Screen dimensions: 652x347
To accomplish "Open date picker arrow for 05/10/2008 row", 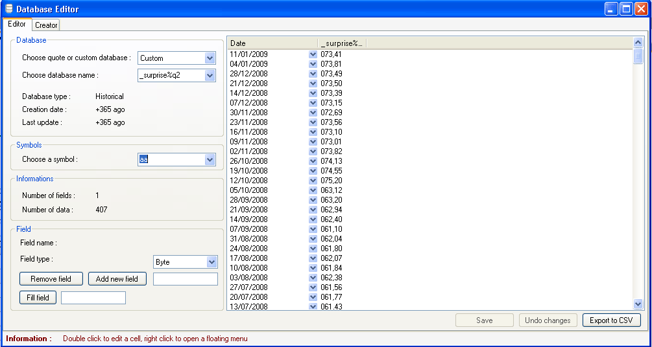I will tap(313, 190).
